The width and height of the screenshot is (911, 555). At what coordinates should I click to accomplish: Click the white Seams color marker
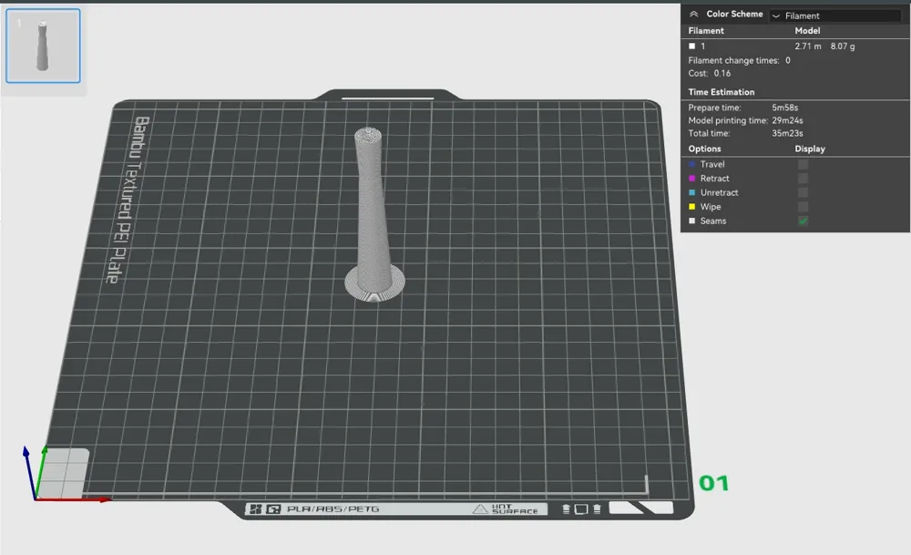[x=692, y=221]
